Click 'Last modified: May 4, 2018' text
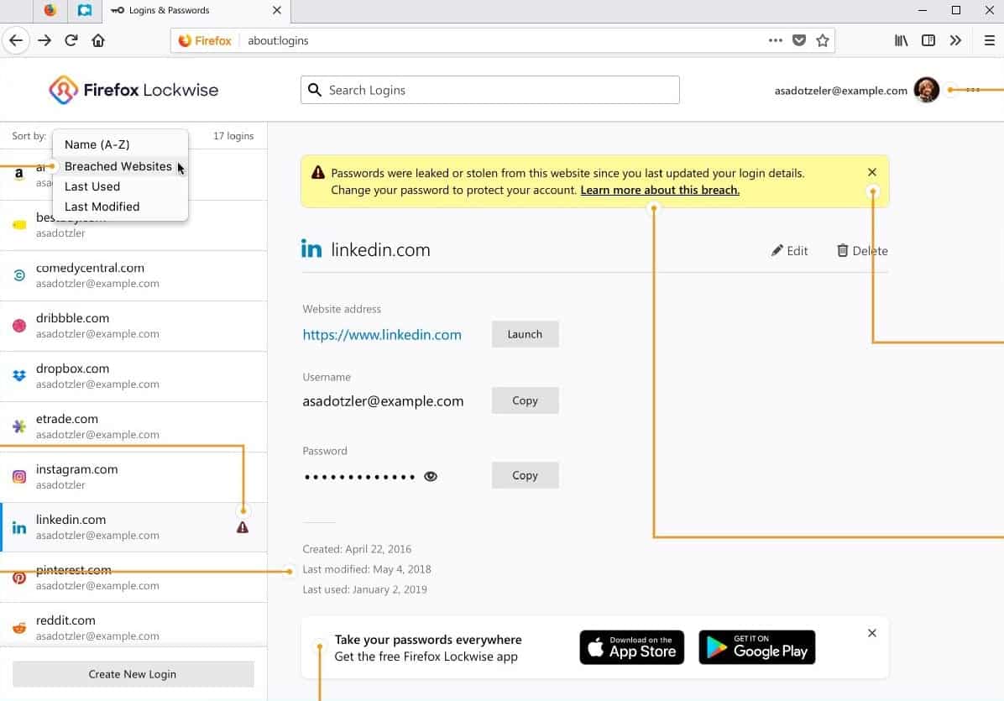1004x701 pixels. coord(366,569)
